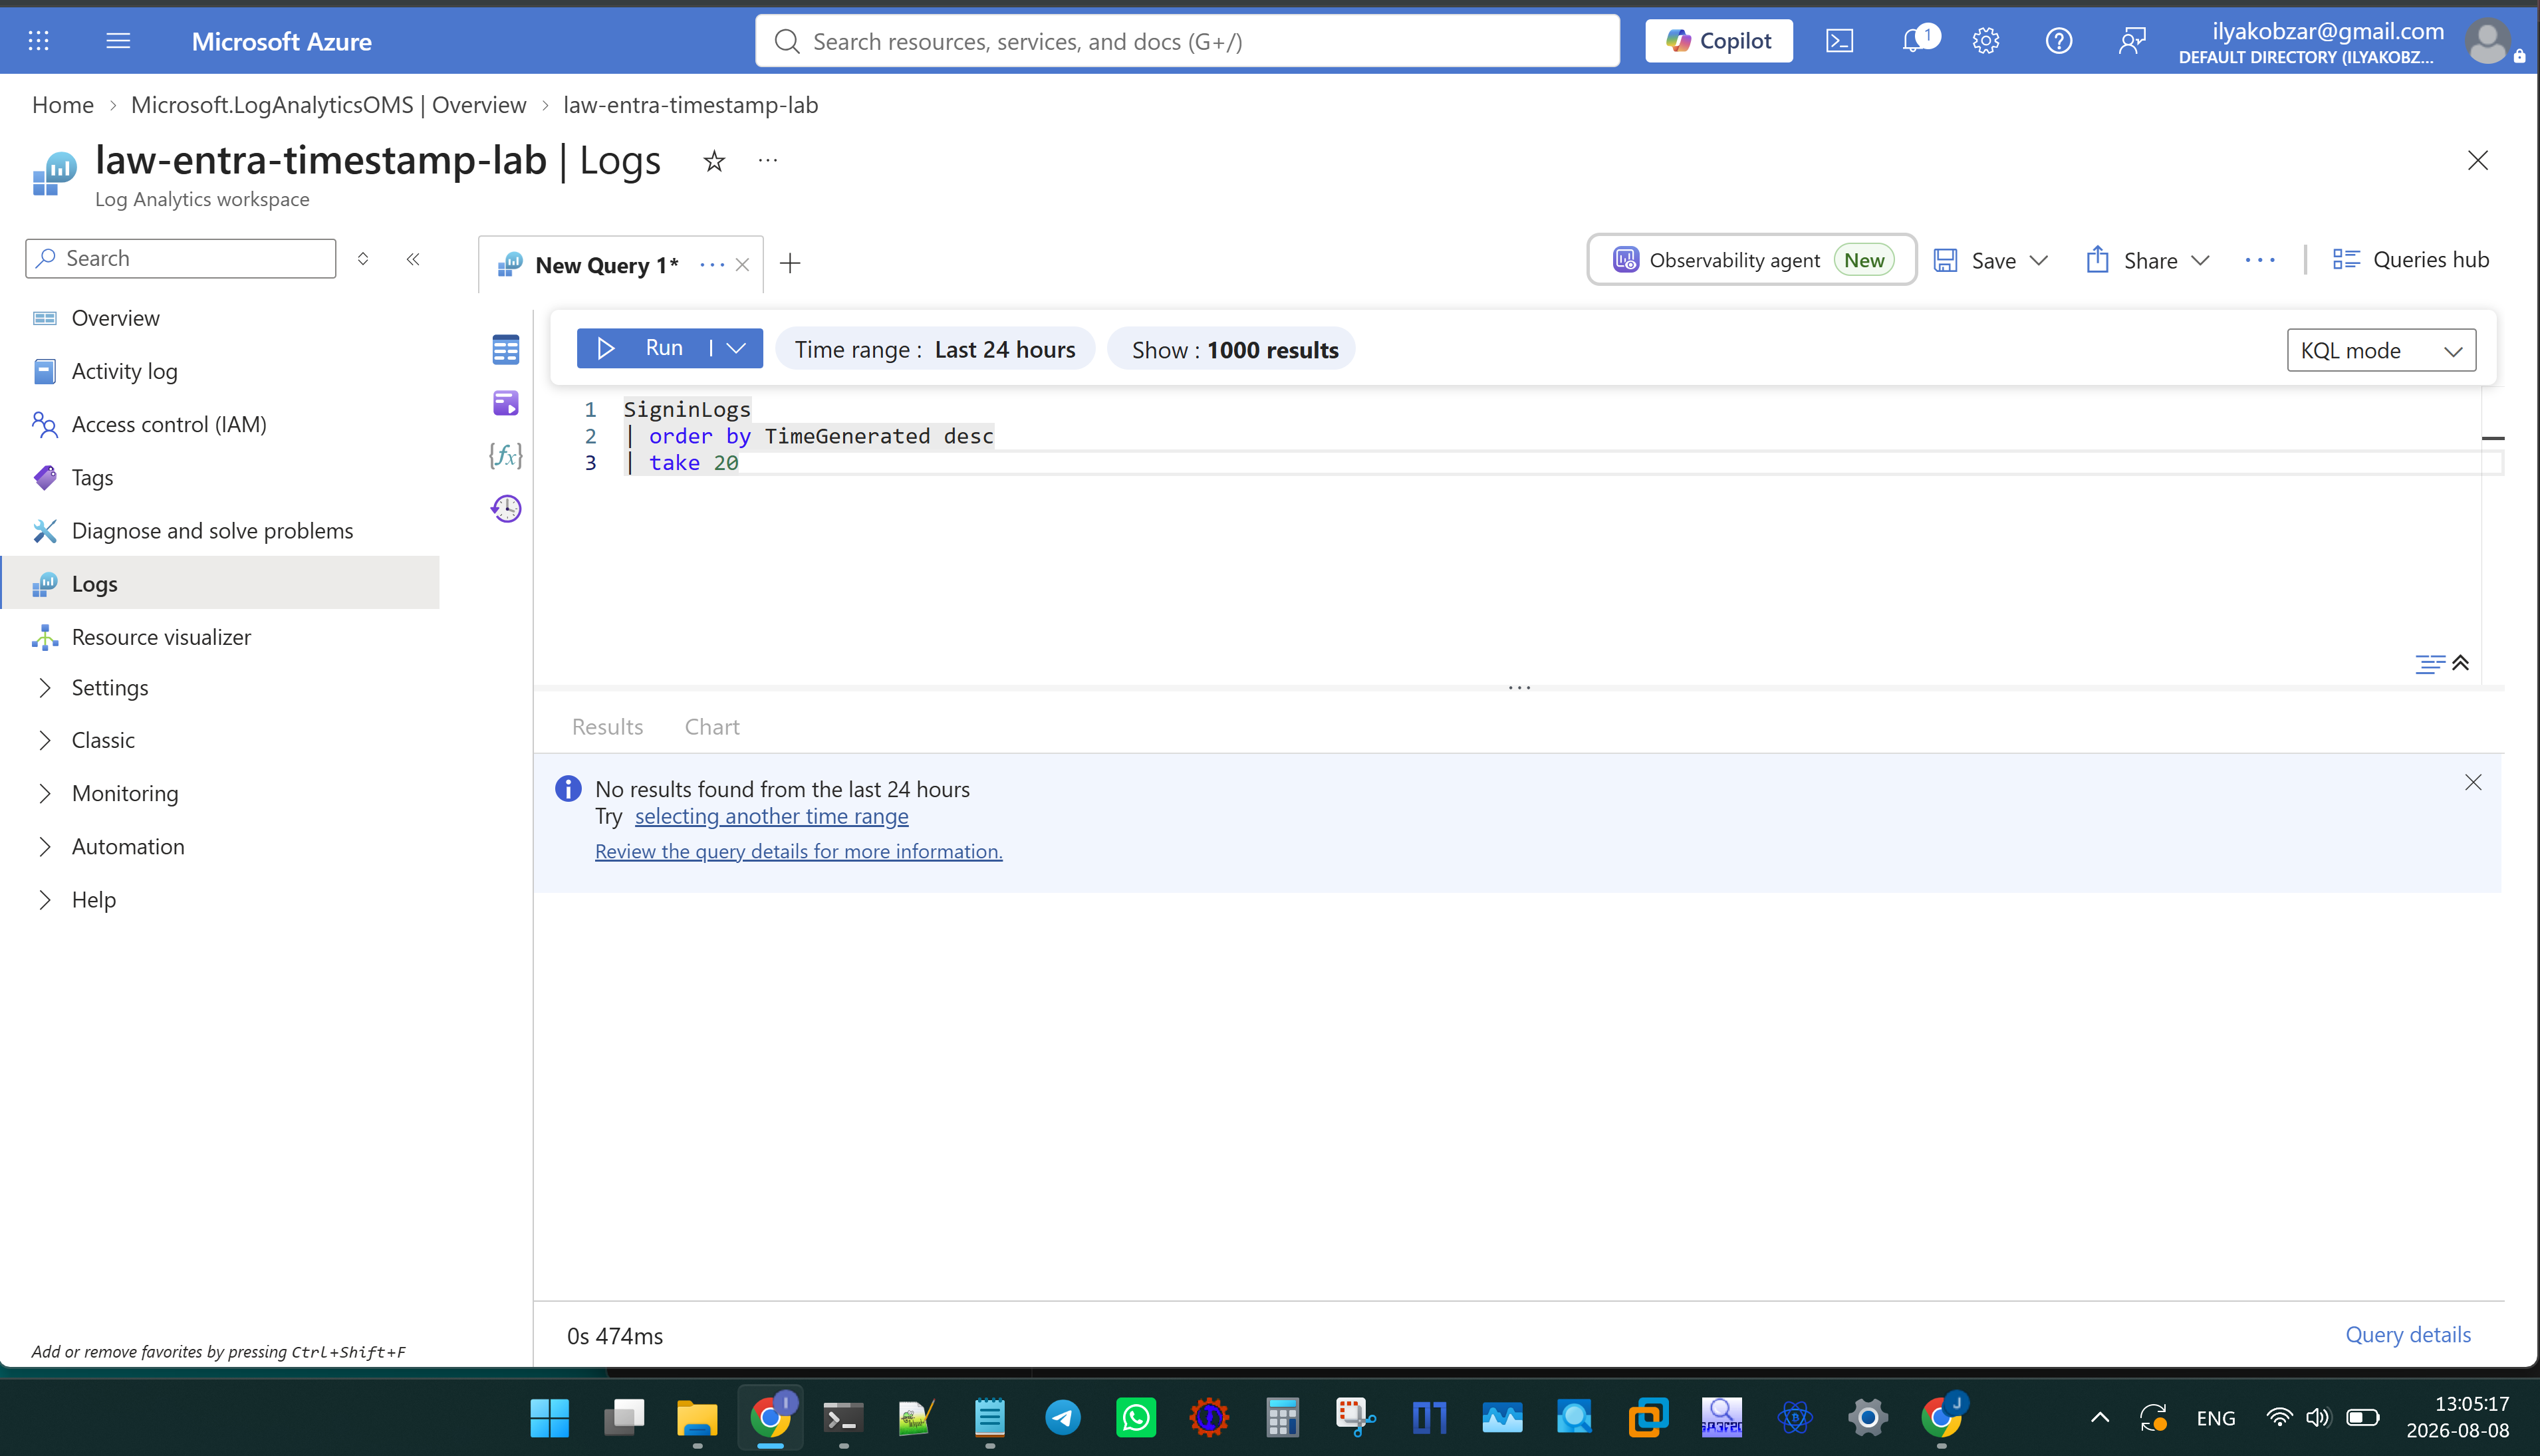Open Microsoft.LogAnalyticsOMS Overview breadcrumb
Screen dimensions: 2540x1456
328,105
